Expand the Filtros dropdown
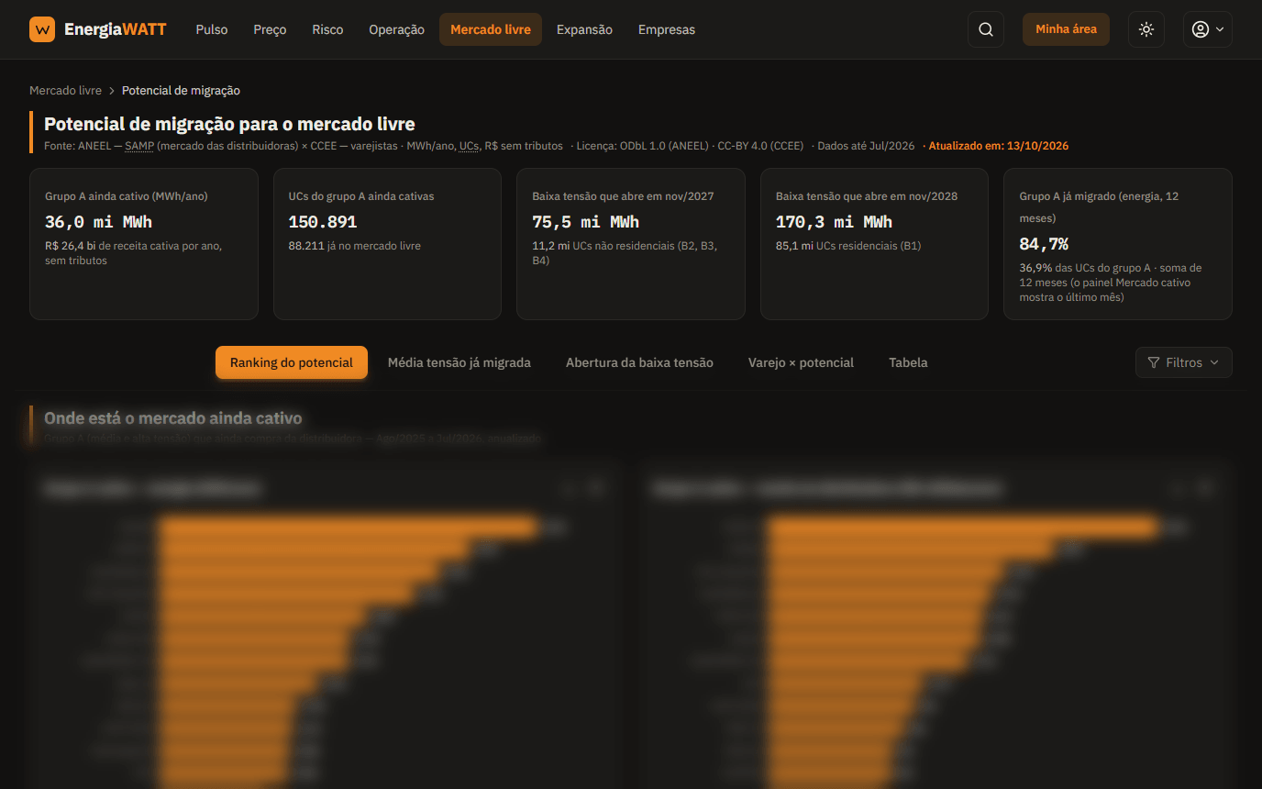The image size is (1262, 789). tap(1183, 362)
